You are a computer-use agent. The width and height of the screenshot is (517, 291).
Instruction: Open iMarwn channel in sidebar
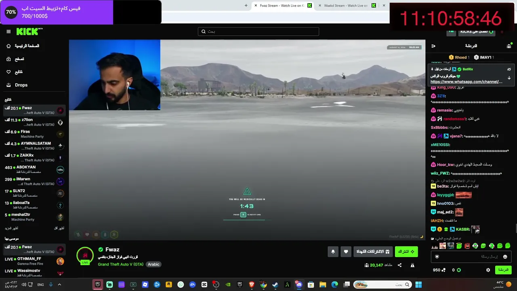pos(34,181)
